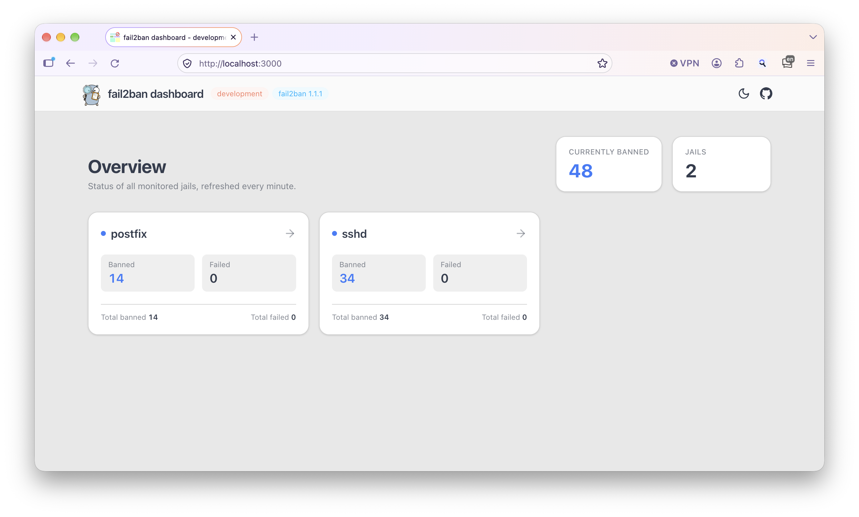Click the Overview heading
The height and width of the screenshot is (517, 859).
pos(127,167)
